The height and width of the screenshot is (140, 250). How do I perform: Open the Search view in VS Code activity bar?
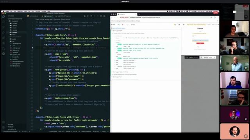click(4, 22)
